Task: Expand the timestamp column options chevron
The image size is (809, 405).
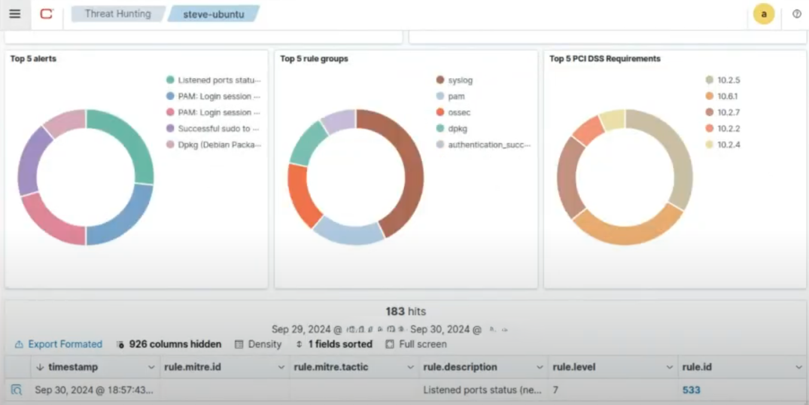Action: (x=151, y=367)
